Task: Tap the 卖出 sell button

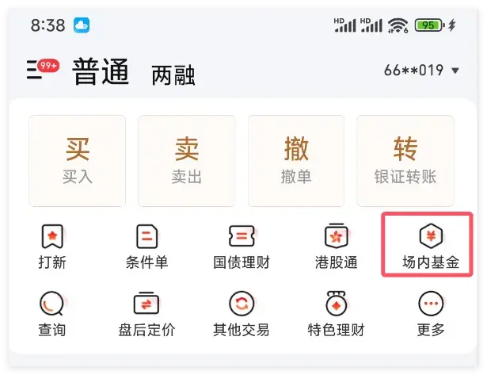Action: pos(186,161)
